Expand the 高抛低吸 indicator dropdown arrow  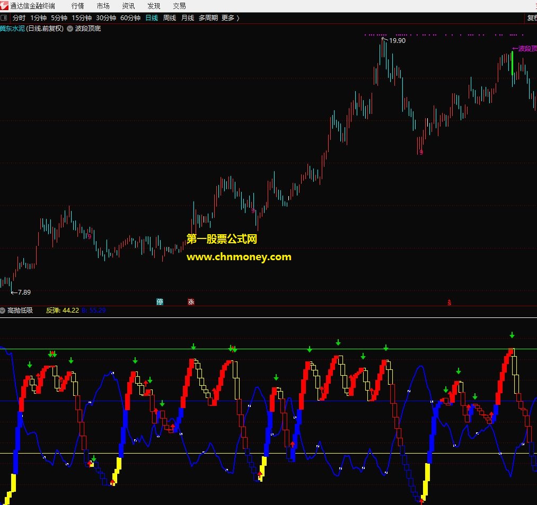[x=3, y=311]
